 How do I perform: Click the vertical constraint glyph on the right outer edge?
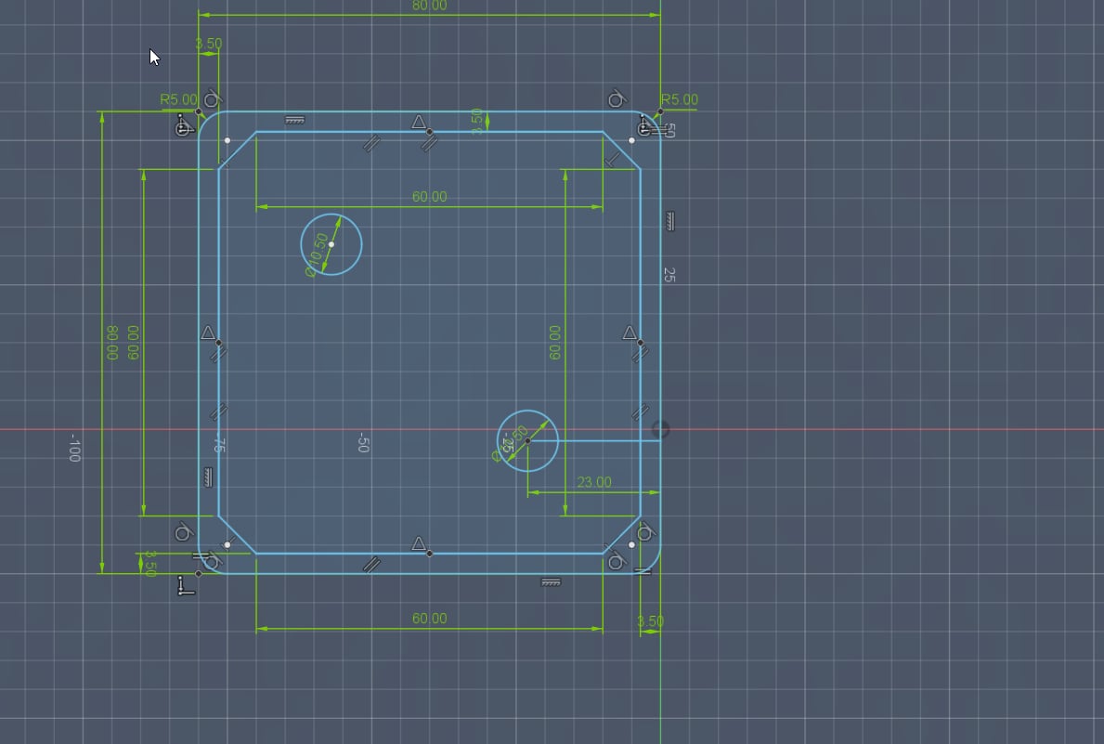(670, 222)
